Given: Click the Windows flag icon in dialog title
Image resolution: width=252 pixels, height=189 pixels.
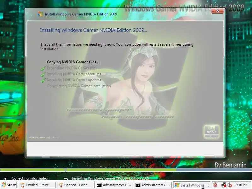Looking at the screenshot, I should click(x=40, y=14).
